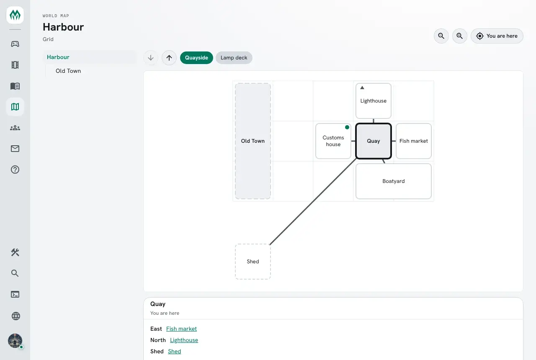Follow the Fish market exit link

(x=181, y=329)
